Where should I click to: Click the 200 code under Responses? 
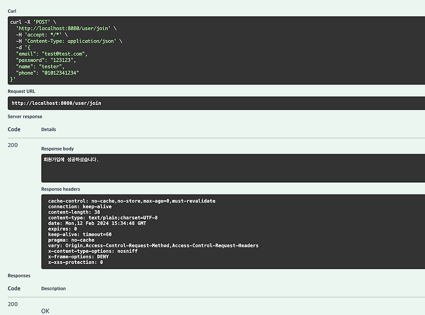pyautogui.click(x=14, y=304)
